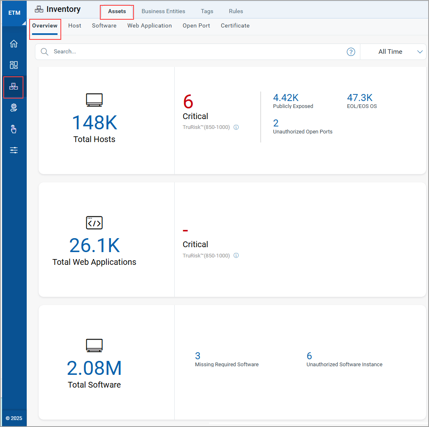Select the Software sub-tab
Viewport: 429px width, 427px height.
(x=104, y=26)
